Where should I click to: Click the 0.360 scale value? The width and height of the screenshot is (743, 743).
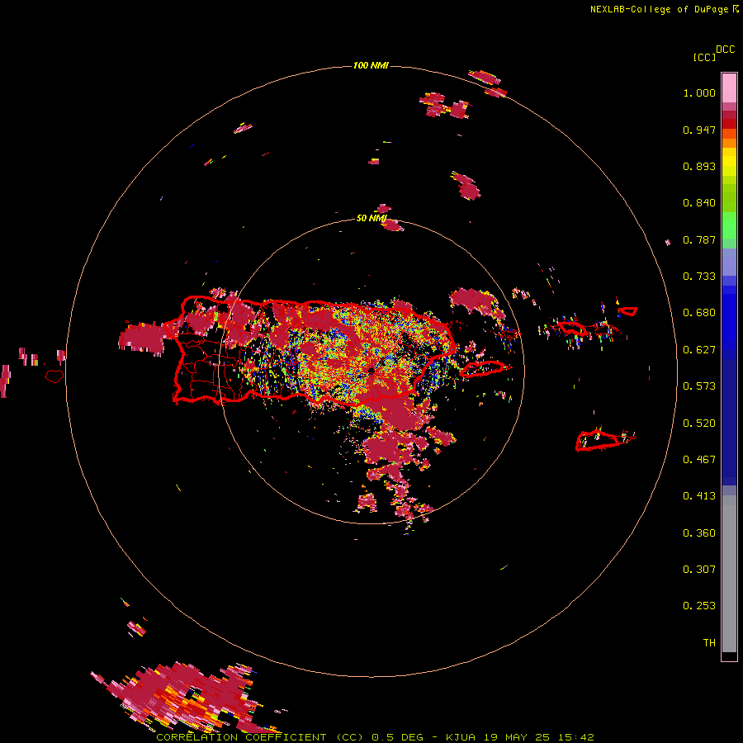[x=699, y=533]
